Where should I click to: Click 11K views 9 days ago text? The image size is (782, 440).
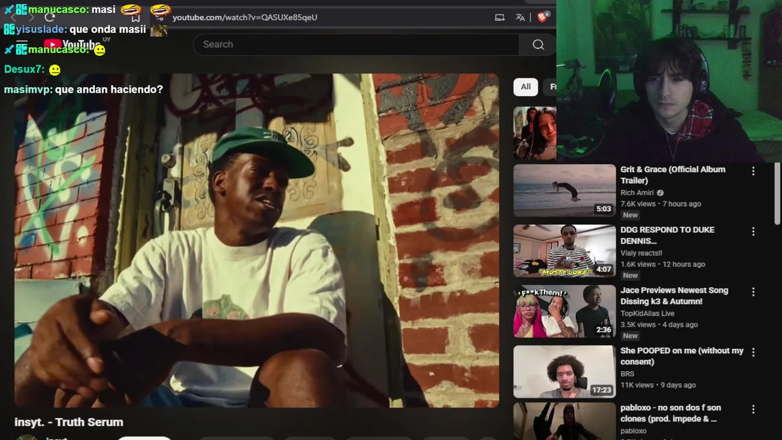(659, 386)
